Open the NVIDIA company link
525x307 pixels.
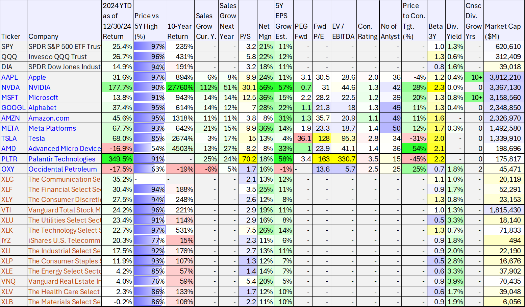click(x=40, y=87)
